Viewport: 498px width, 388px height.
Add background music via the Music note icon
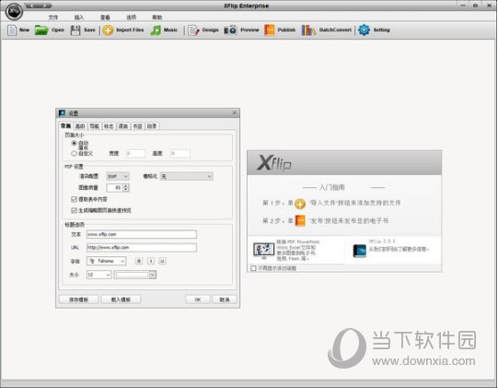click(156, 30)
